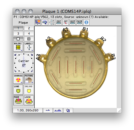
Task: Open the blue info icon
Action: tap(86, 22)
